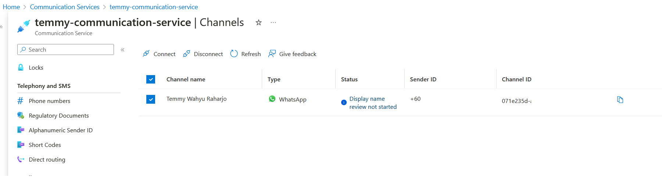
Task: Open the temmy-communication-service breadcrumb
Action: coord(154,7)
